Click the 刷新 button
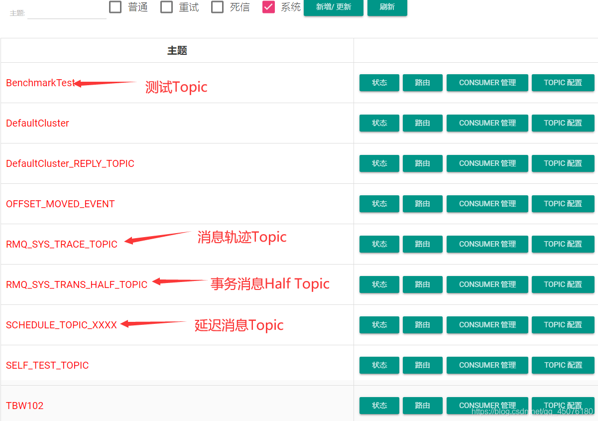Image resolution: width=598 pixels, height=421 pixels. click(387, 7)
